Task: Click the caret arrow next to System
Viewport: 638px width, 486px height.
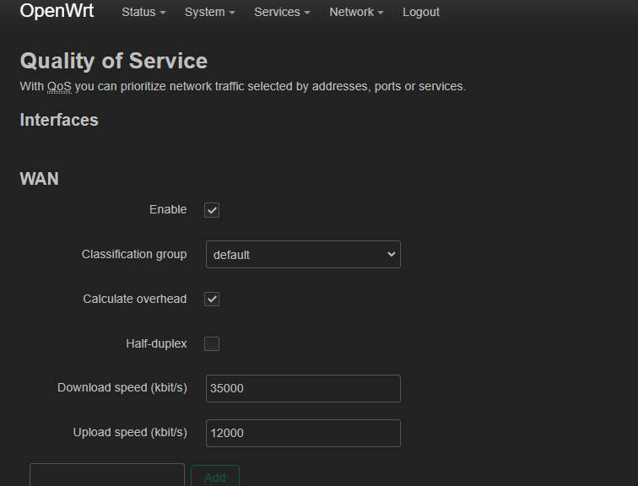Action: (x=232, y=13)
